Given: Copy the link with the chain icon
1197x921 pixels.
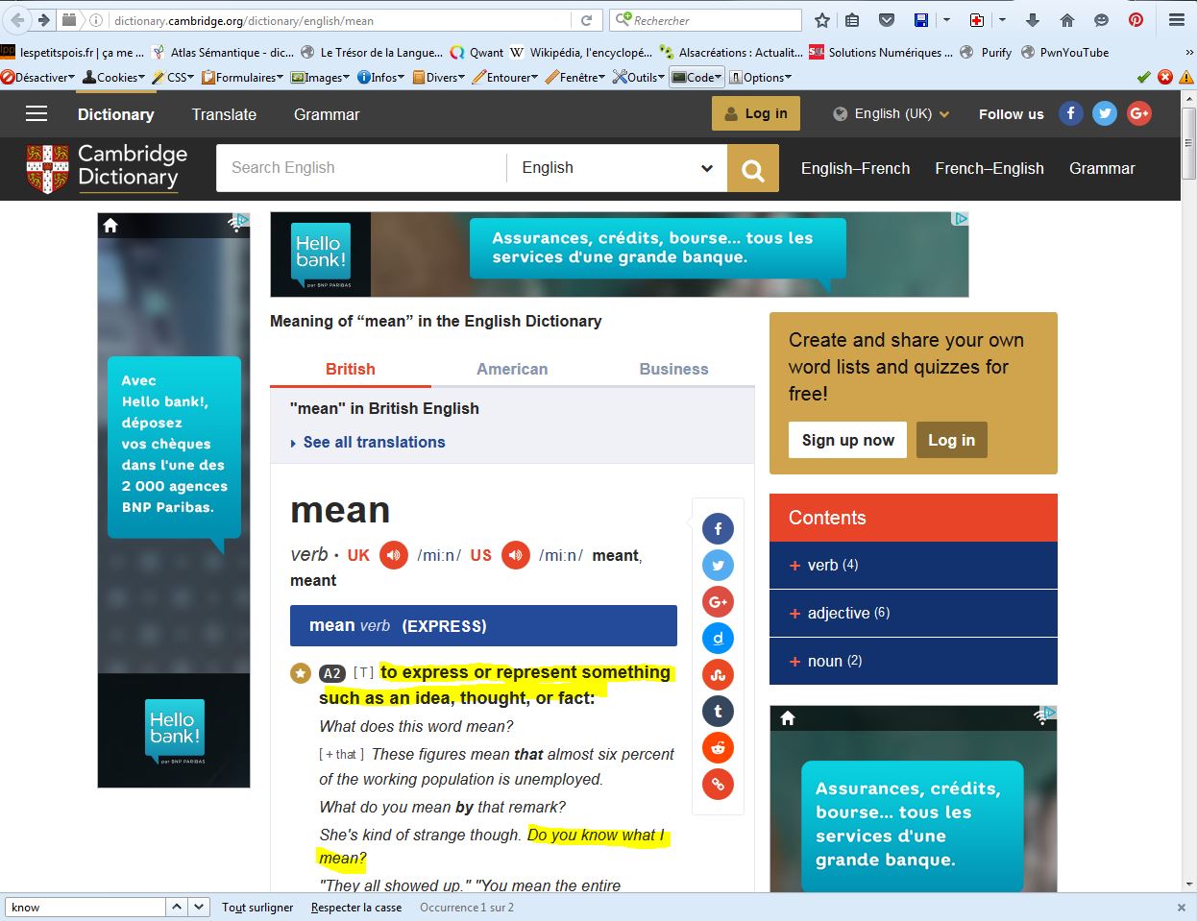Looking at the screenshot, I should pyautogui.click(x=718, y=784).
